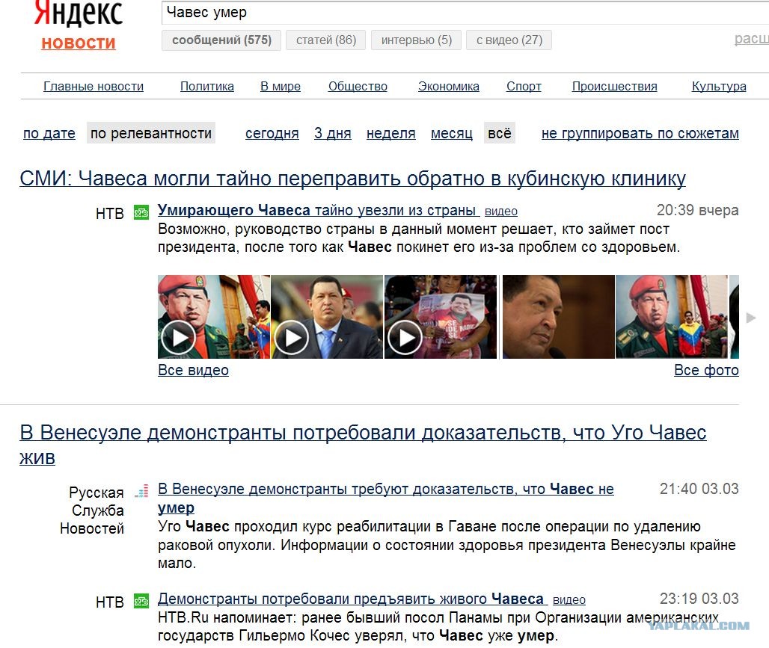Image resolution: width=769 pixels, height=648 pixels.
Task: Click the NTV icon next to last article
Action: tap(141, 601)
